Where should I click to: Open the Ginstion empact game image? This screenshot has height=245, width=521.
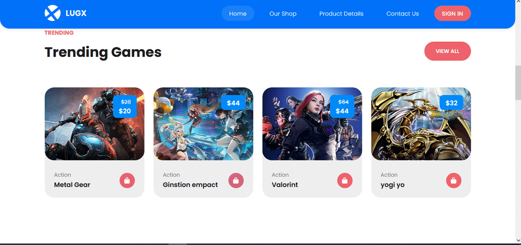[x=204, y=124]
